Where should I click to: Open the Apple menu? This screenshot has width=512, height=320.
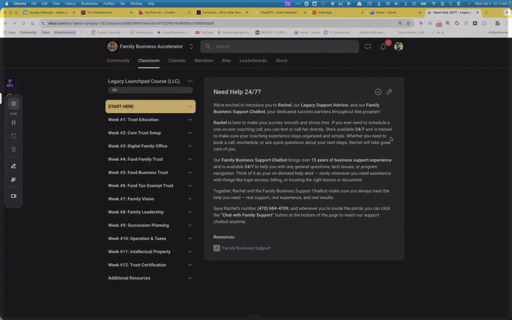[x=6, y=3]
